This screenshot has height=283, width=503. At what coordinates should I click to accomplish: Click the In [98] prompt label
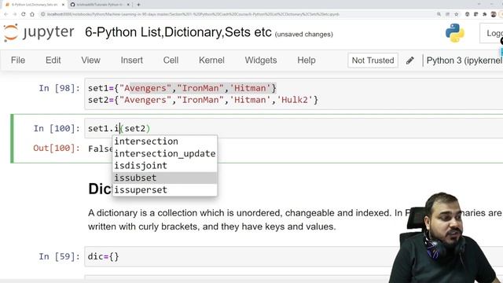(x=60, y=88)
